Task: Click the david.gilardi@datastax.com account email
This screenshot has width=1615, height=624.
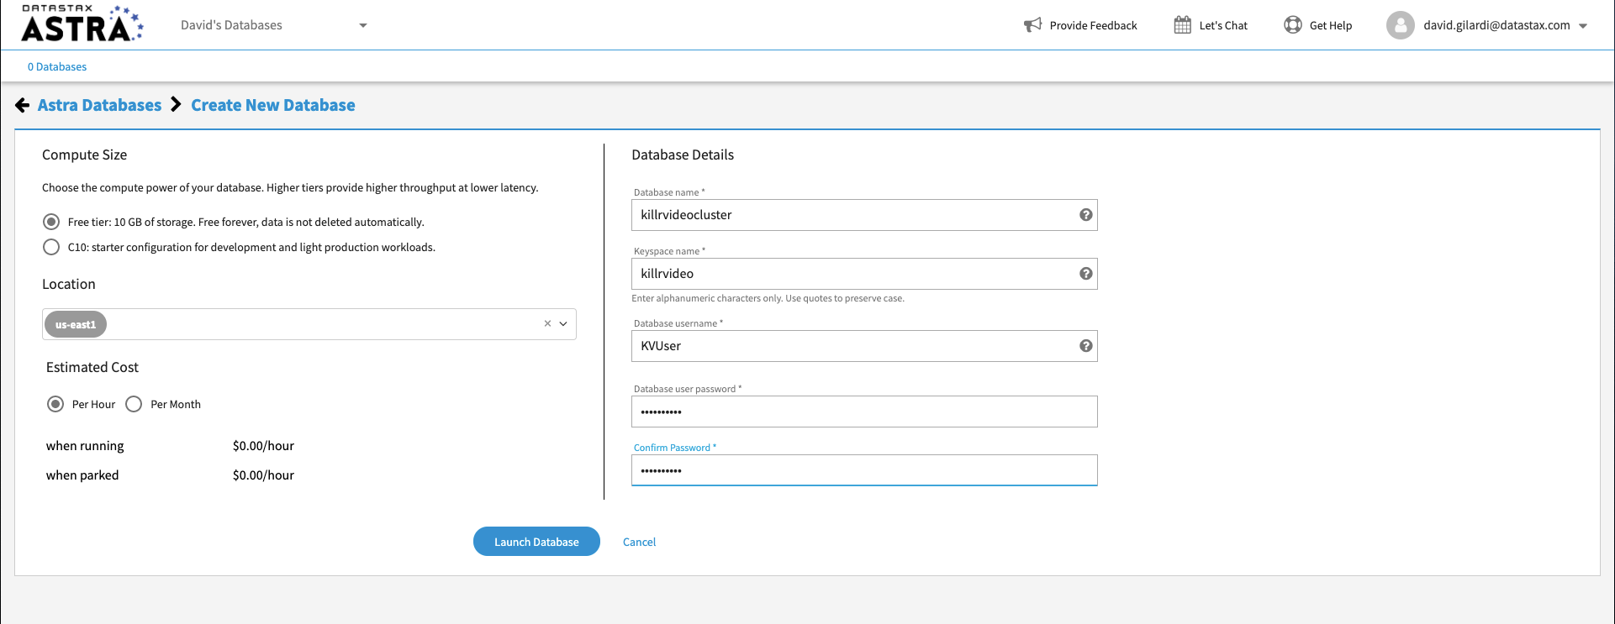Action: 1496,25
